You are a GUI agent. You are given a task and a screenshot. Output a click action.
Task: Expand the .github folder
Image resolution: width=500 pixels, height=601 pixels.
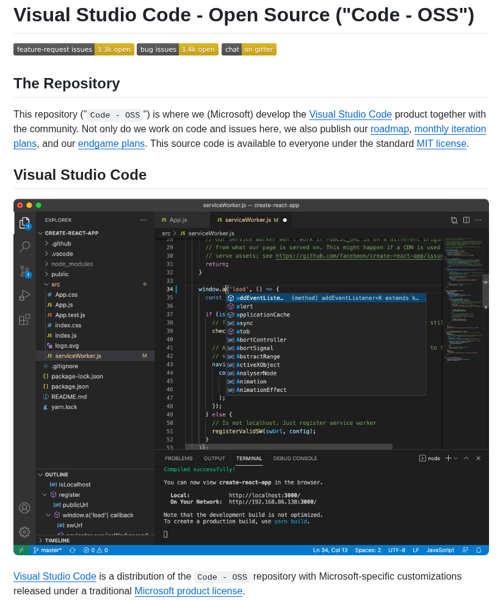click(x=46, y=243)
